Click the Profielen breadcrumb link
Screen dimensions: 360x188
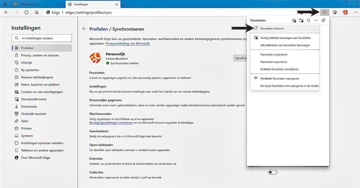[98, 29]
